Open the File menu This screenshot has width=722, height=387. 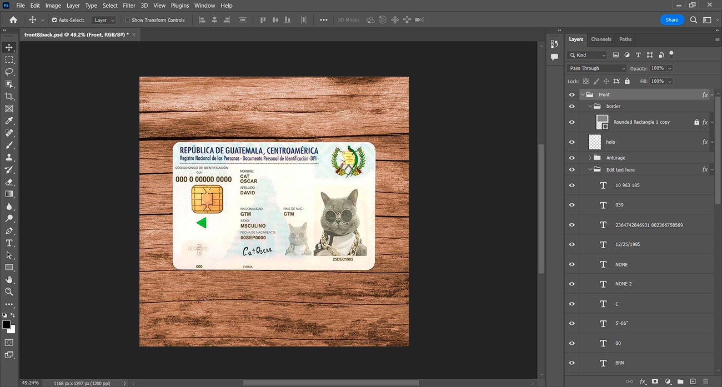point(21,6)
